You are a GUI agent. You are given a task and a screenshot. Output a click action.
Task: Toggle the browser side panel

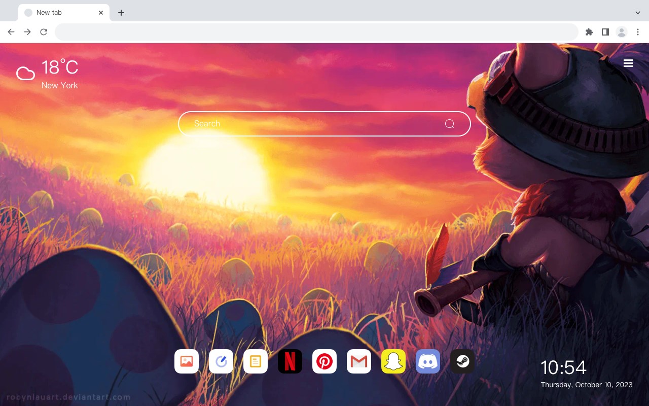tap(605, 32)
